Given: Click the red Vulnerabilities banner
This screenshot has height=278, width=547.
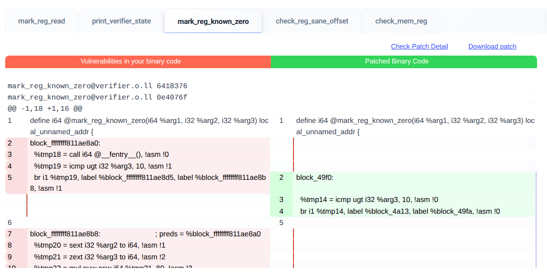Looking at the screenshot, I should (x=130, y=61).
